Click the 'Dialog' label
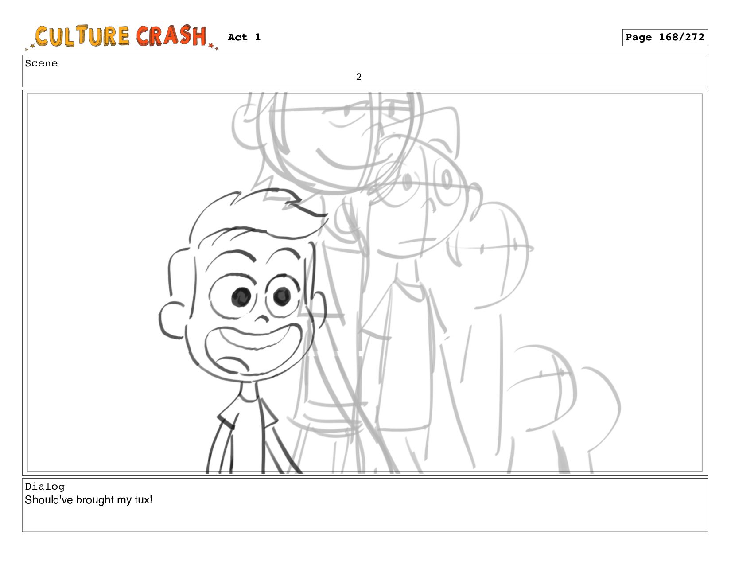The height and width of the screenshot is (565, 731). click(x=45, y=487)
